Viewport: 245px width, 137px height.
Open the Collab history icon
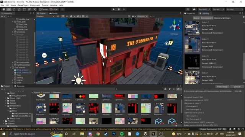(x=188, y=9)
